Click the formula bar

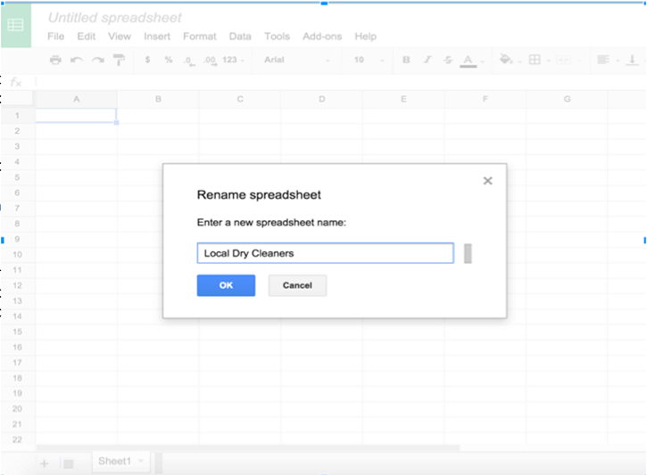point(341,82)
